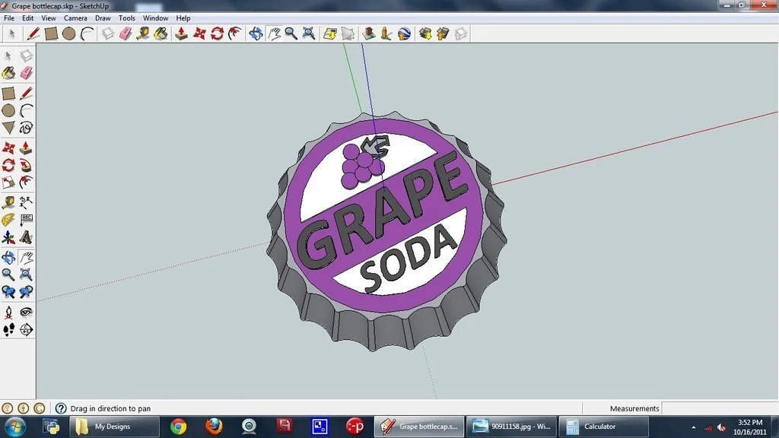The width and height of the screenshot is (779, 438).
Task: Open the Tools menu
Action: coord(127,18)
